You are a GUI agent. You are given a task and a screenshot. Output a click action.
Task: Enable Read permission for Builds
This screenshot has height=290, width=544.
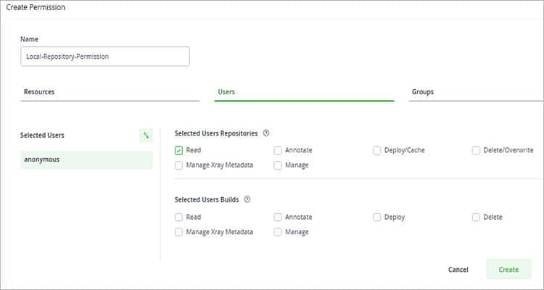(179, 217)
